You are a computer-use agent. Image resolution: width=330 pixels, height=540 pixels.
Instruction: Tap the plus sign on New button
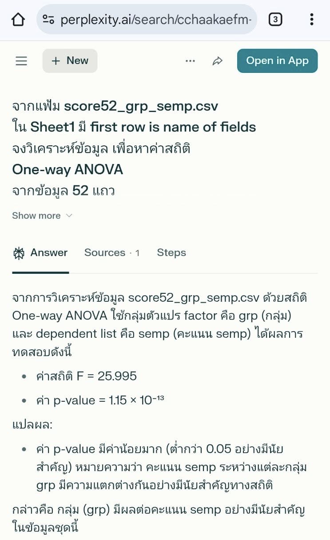[x=56, y=61]
